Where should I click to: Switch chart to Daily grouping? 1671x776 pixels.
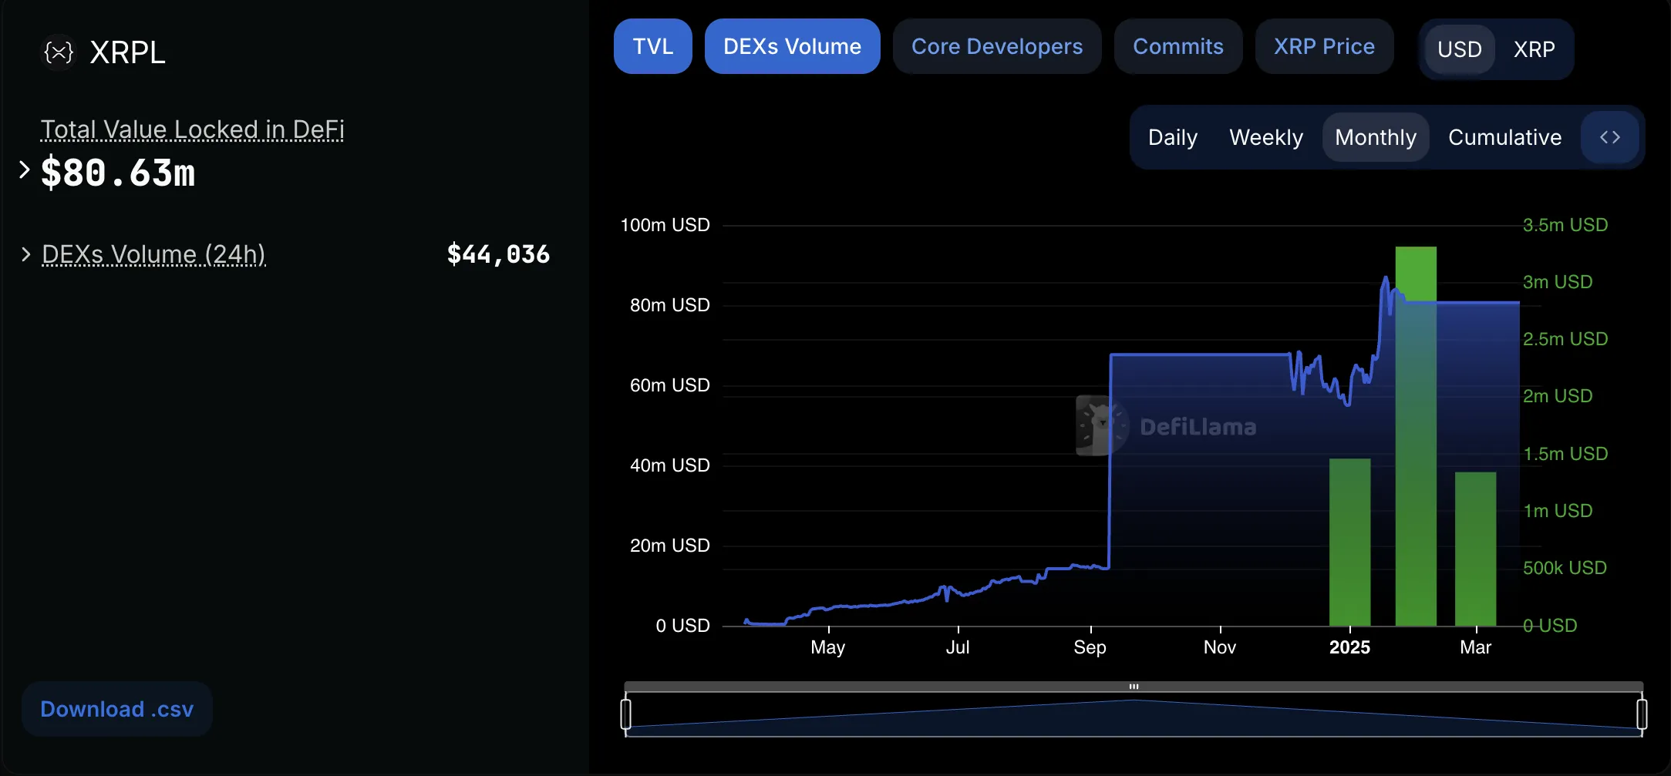(x=1172, y=137)
